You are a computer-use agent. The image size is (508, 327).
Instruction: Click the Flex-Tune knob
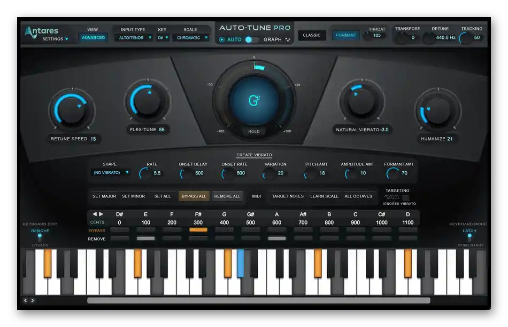point(148,101)
